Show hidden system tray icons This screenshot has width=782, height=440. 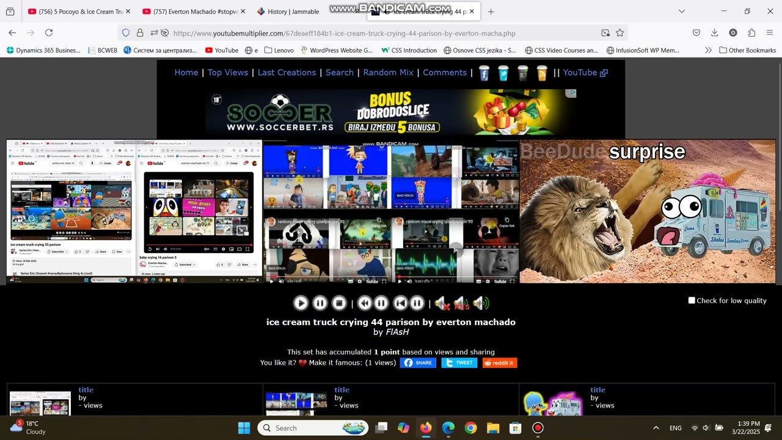656,428
